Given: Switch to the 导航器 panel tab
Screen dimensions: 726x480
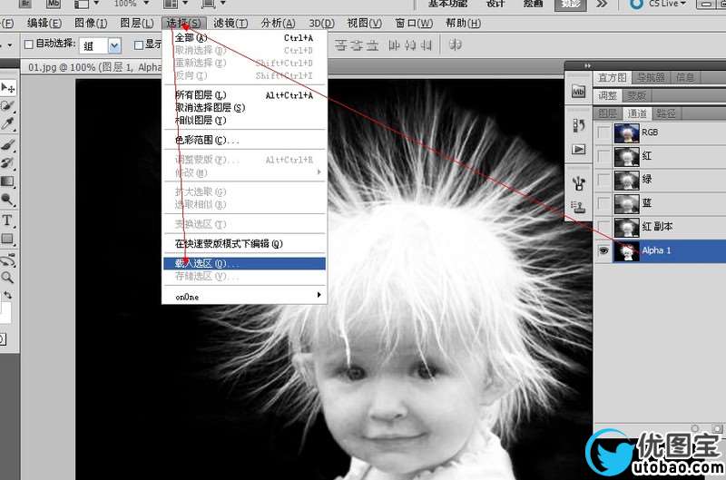Looking at the screenshot, I should click(x=651, y=77).
